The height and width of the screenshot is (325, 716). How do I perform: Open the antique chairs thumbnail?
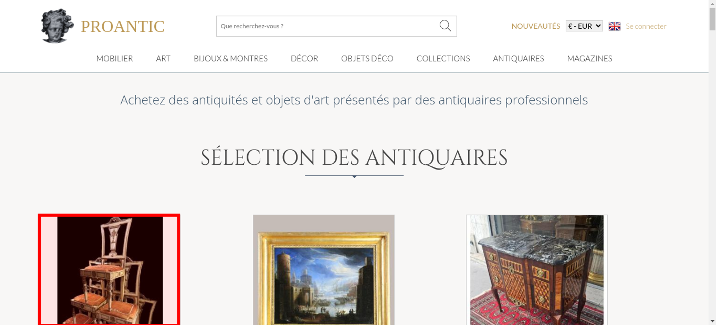tap(109, 270)
